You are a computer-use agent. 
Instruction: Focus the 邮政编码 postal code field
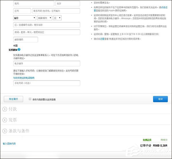[26, 40]
